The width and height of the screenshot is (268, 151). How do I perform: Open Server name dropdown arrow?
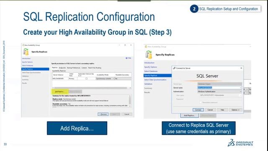pyautogui.click(x=241, y=88)
